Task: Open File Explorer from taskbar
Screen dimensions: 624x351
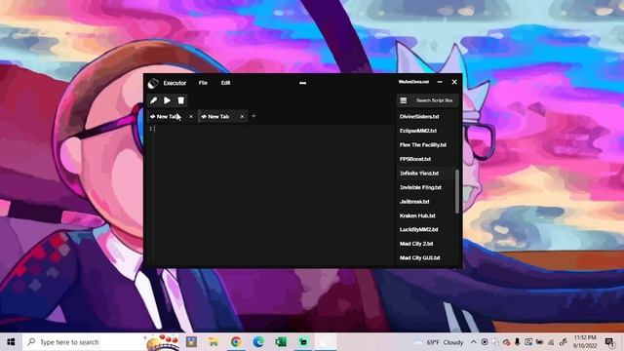Action: click(x=214, y=342)
